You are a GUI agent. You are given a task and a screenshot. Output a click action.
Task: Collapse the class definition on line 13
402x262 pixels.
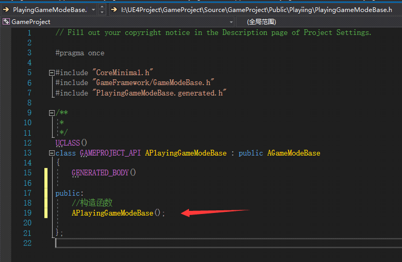pos(52,153)
